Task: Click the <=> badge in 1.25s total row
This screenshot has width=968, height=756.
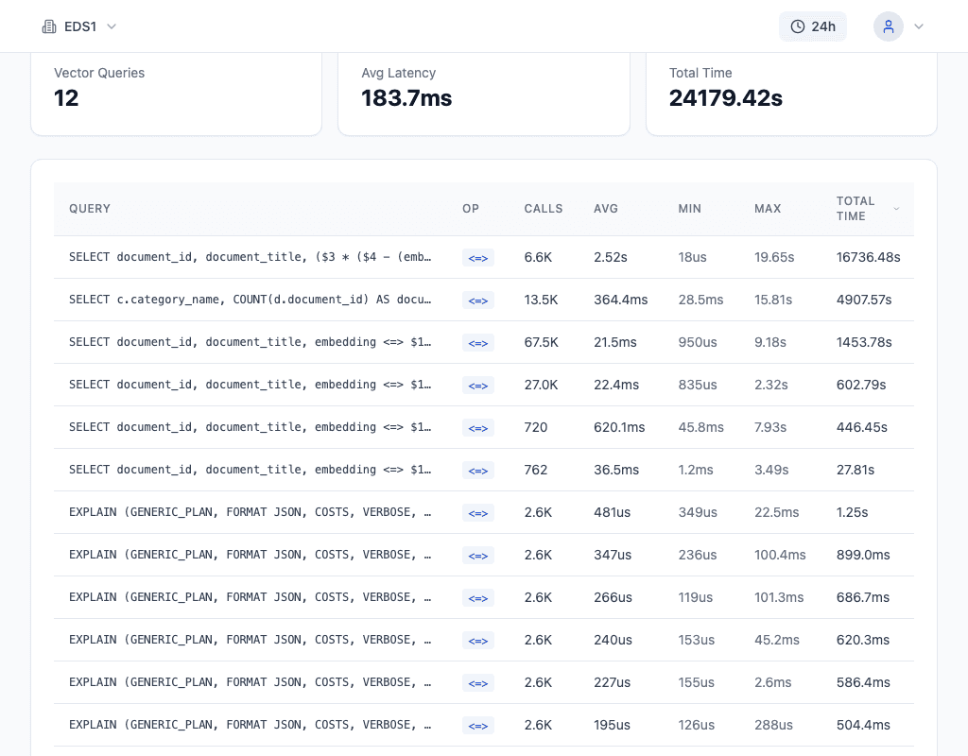Action: point(477,512)
